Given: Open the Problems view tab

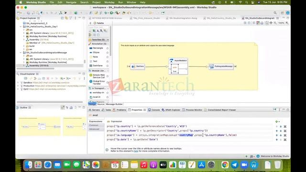Looking at the screenshot, I should [x=120, y=110].
